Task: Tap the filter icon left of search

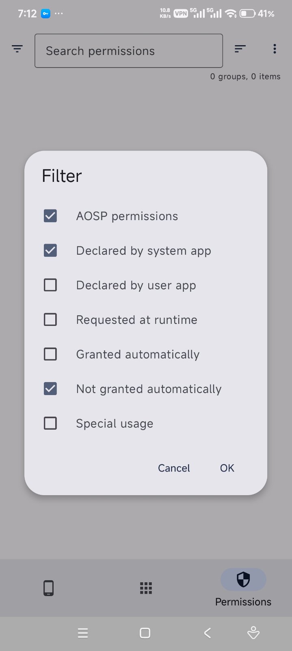Action: (17, 49)
